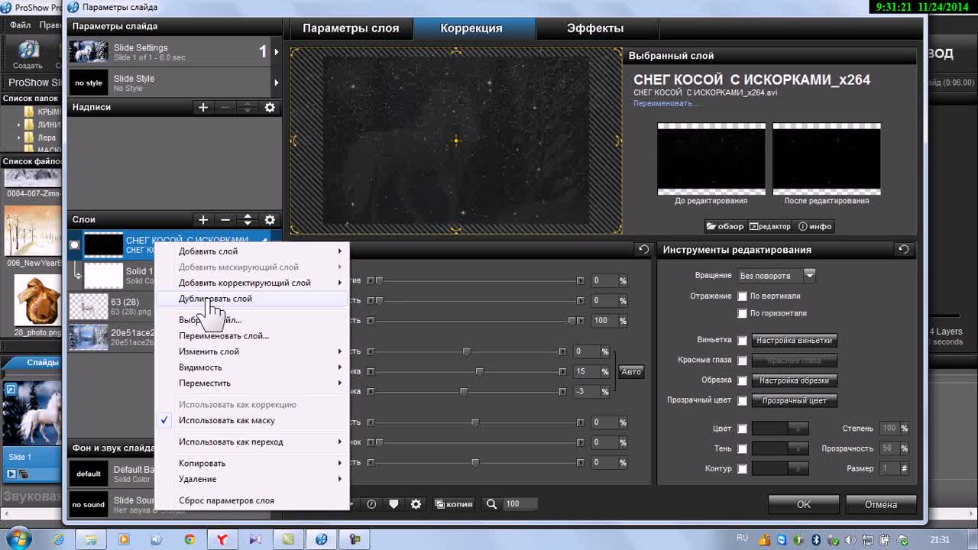This screenshot has width=978, height=550.
Task: Click the копия copy button
Action: pyautogui.click(x=454, y=504)
